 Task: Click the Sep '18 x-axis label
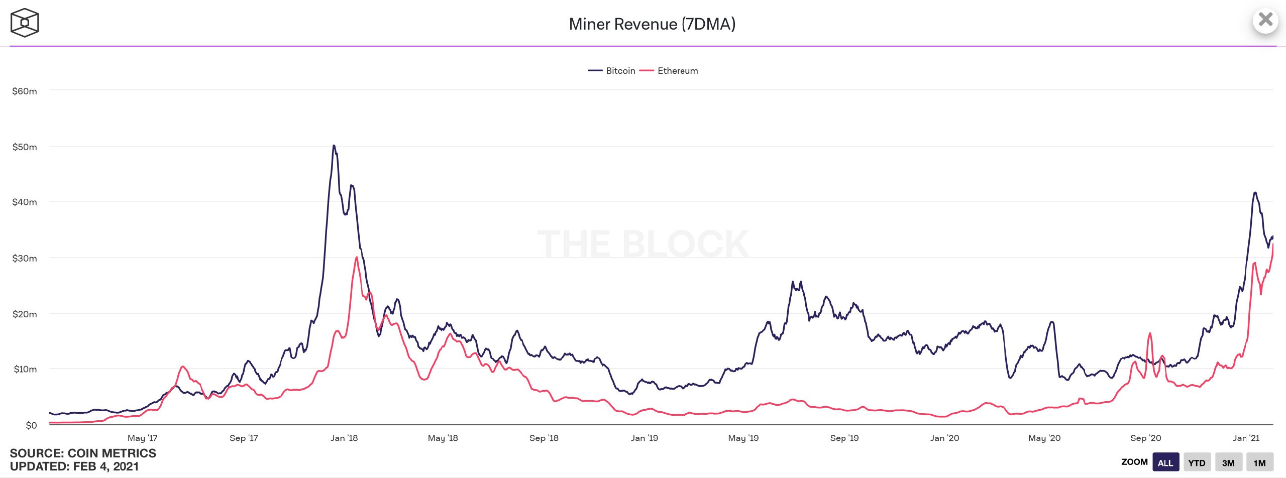click(544, 438)
